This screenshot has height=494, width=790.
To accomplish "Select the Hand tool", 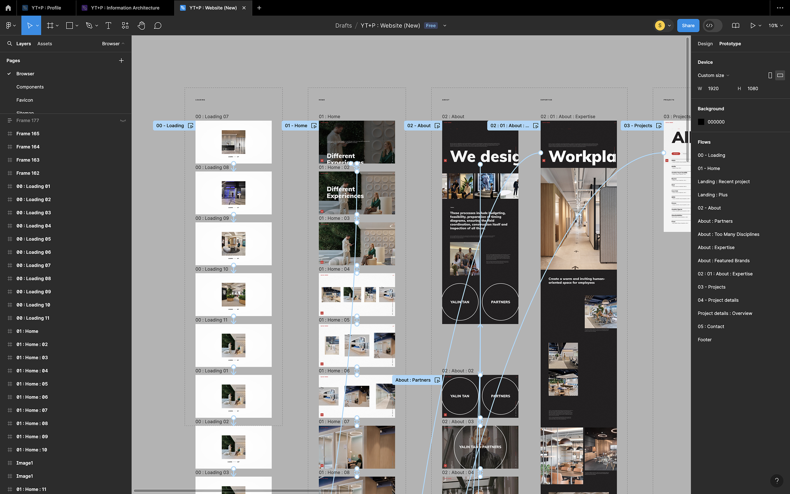I will [141, 26].
